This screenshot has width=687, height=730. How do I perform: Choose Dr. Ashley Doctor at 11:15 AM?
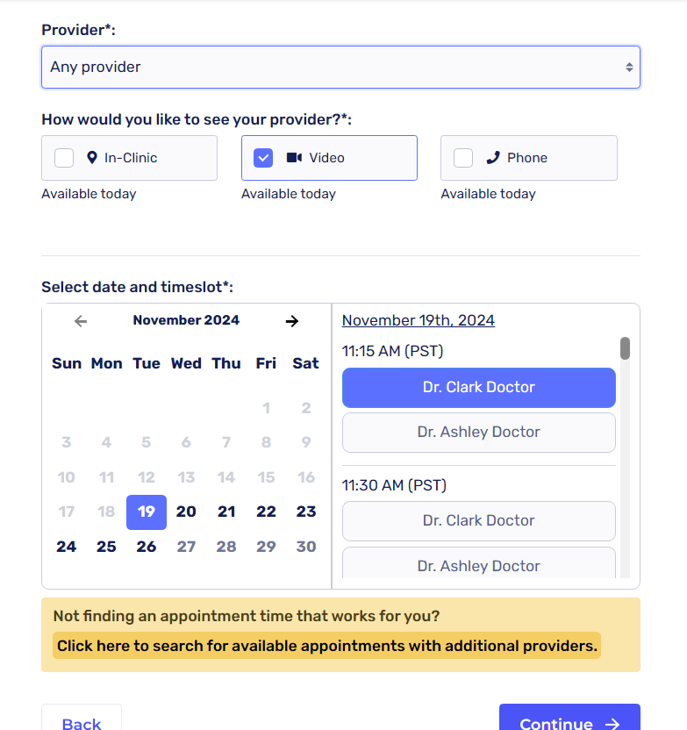(478, 432)
